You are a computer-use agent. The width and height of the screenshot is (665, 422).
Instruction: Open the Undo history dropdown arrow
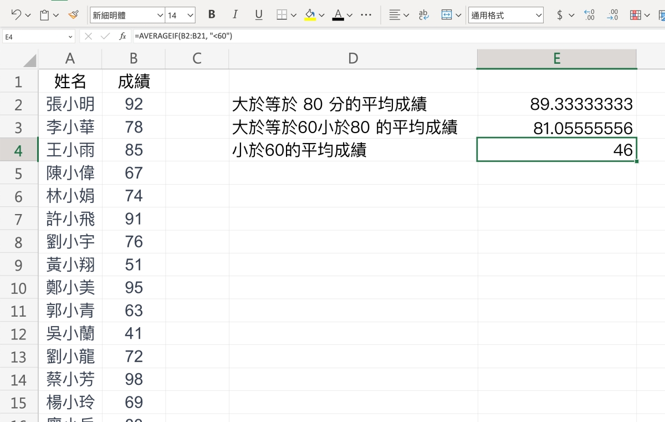pos(28,16)
